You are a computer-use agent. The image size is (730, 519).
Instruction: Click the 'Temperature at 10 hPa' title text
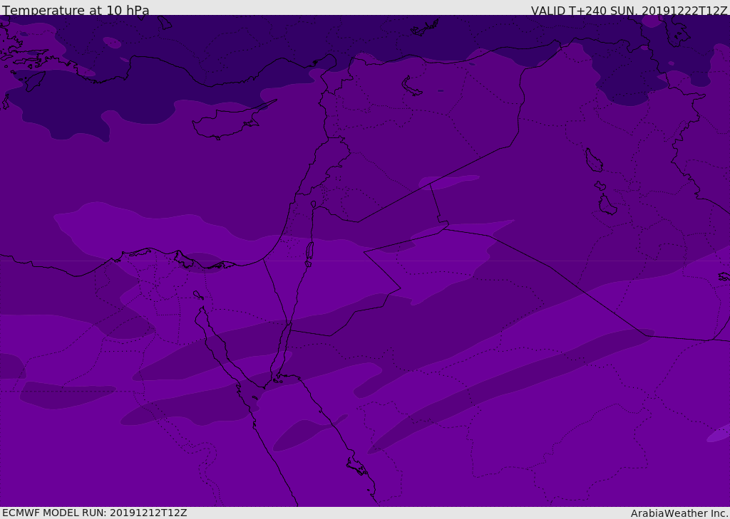tap(76, 10)
